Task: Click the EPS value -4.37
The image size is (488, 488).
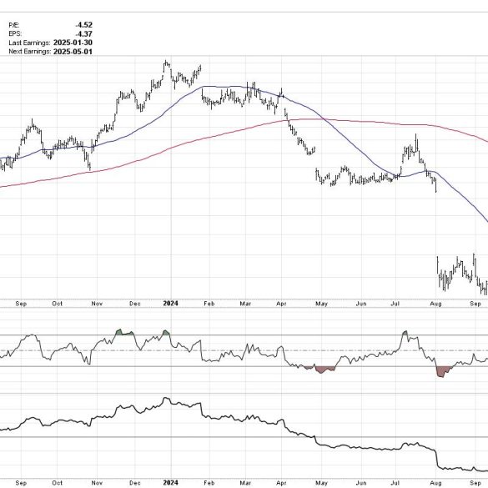Action: [x=83, y=33]
